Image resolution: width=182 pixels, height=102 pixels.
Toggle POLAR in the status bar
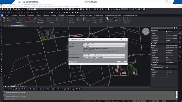(134, 101)
